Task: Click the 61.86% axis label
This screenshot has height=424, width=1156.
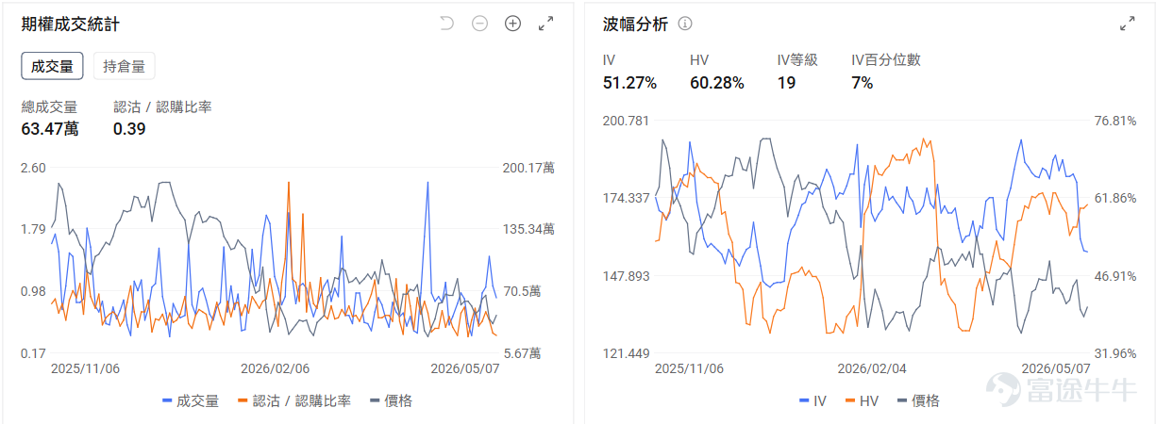Action: coord(1114,198)
